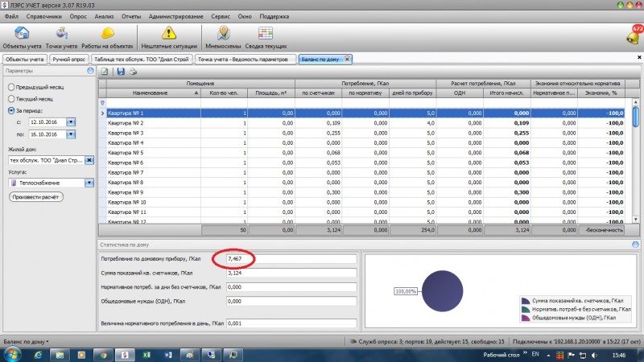This screenshot has height=362, width=644.
Task: Click Общедомовые нужды (ОДН) legend swatch
Action: 526,318
